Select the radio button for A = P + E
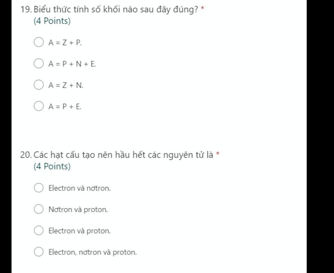Screen dimensions: 334x273 coord(38,106)
